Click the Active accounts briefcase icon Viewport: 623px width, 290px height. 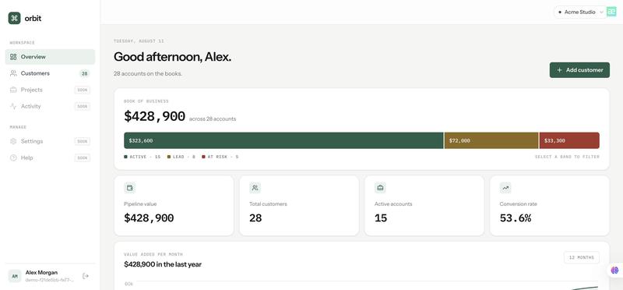click(x=380, y=188)
